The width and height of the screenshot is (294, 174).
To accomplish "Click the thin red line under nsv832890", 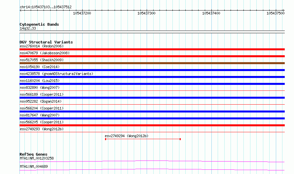I will tap(152, 91).
